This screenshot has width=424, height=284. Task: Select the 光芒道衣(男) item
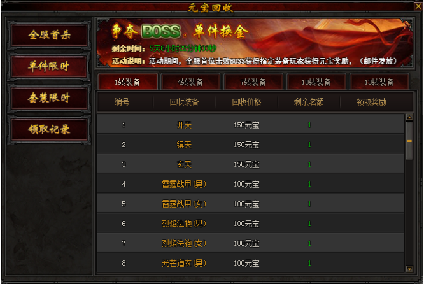pos(184,263)
